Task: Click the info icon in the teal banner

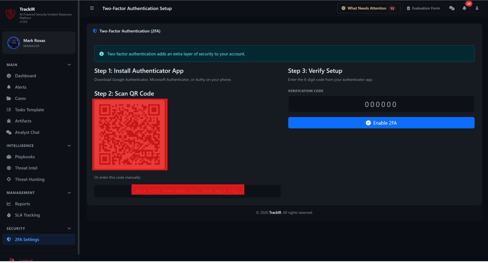Action: [101, 54]
